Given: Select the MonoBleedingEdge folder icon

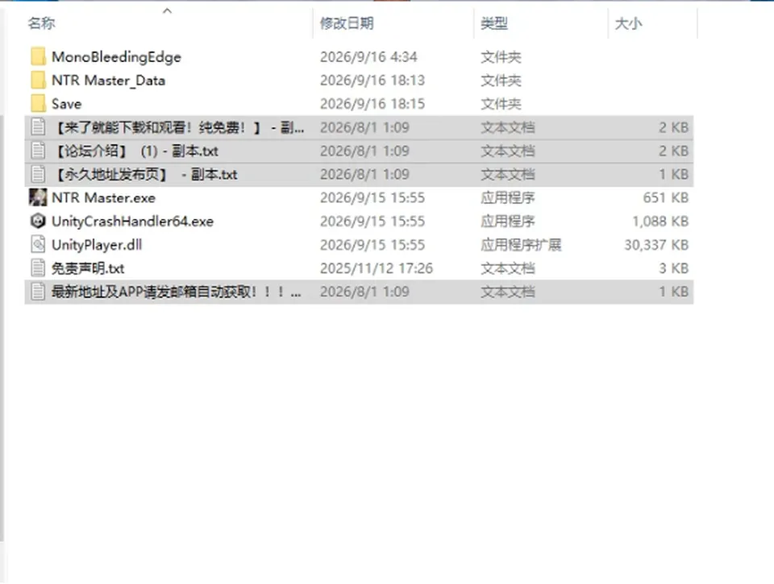Looking at the screenshot, I should [38, 56].
